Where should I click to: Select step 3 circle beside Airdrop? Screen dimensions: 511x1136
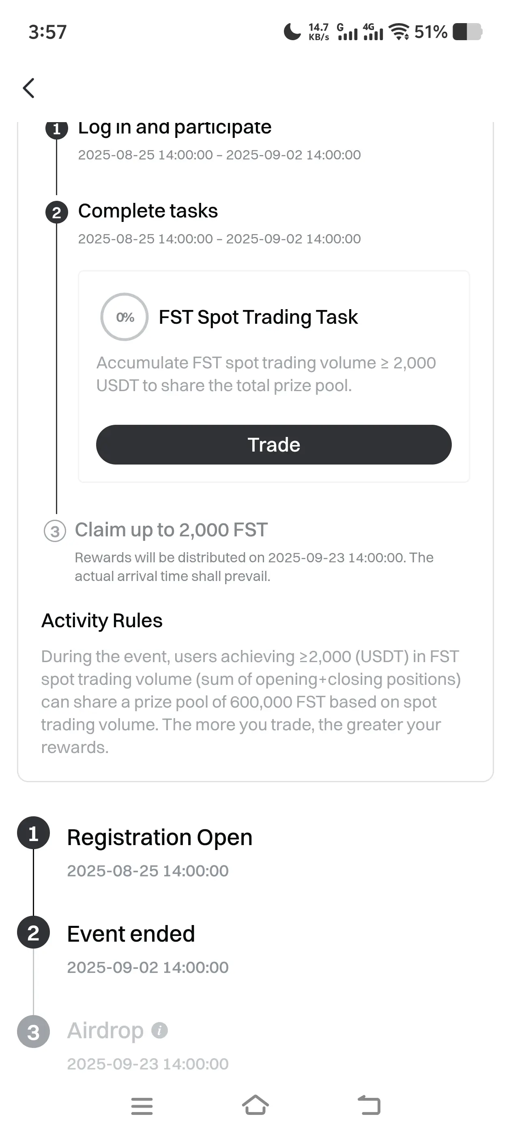33,1031
